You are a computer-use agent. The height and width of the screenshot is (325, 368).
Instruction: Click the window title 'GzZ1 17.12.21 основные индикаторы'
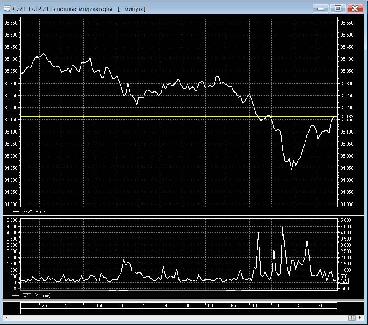point(62,9)
